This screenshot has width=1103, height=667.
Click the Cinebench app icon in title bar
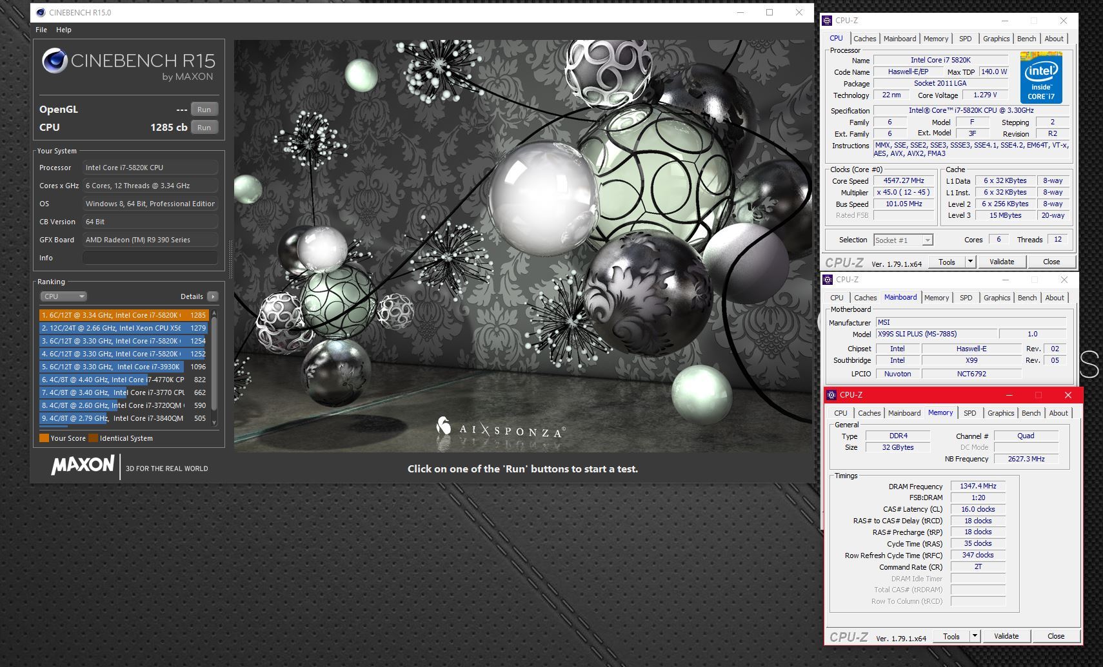[x=41, y=12]
